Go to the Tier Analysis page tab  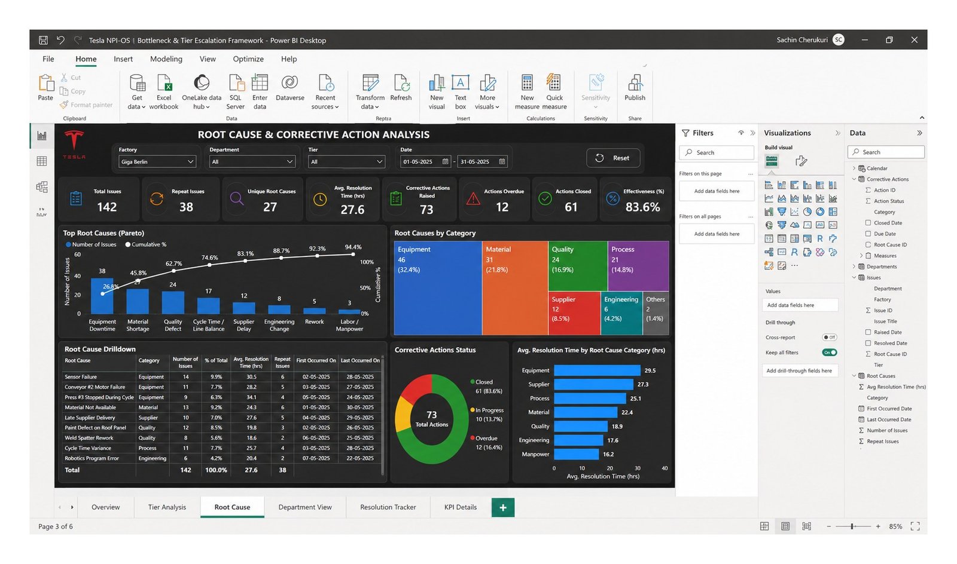[167, 507]
